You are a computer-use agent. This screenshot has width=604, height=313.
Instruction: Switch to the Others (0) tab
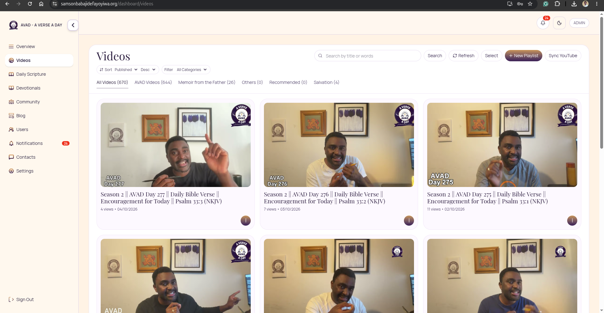coord(252,82)
